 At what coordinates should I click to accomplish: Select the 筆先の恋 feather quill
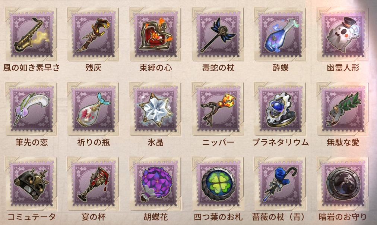click(31, 109)
